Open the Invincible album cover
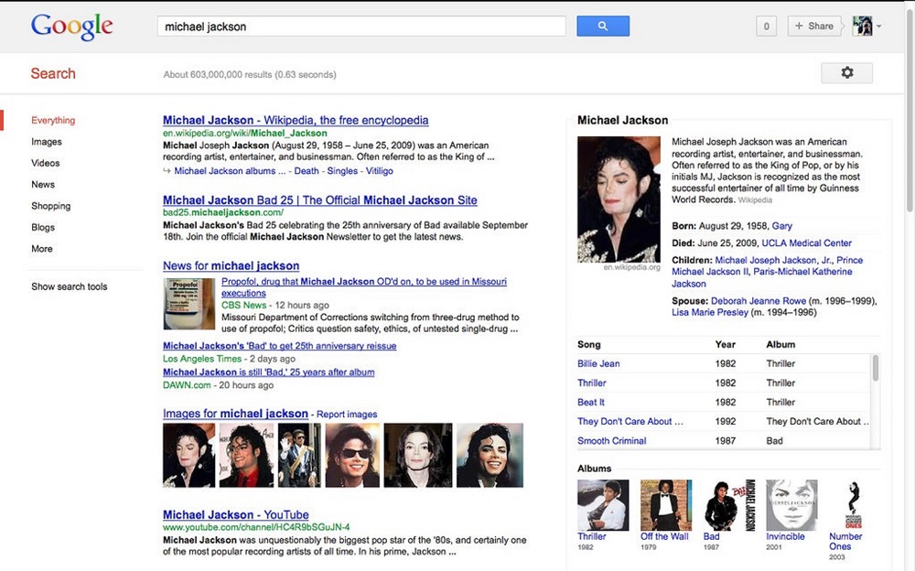This screenshot has width=915, height=571. click(791, 505)
